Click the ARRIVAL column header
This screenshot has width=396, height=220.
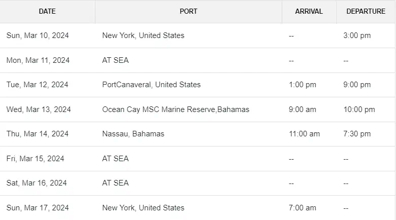(x=309, y=11)
